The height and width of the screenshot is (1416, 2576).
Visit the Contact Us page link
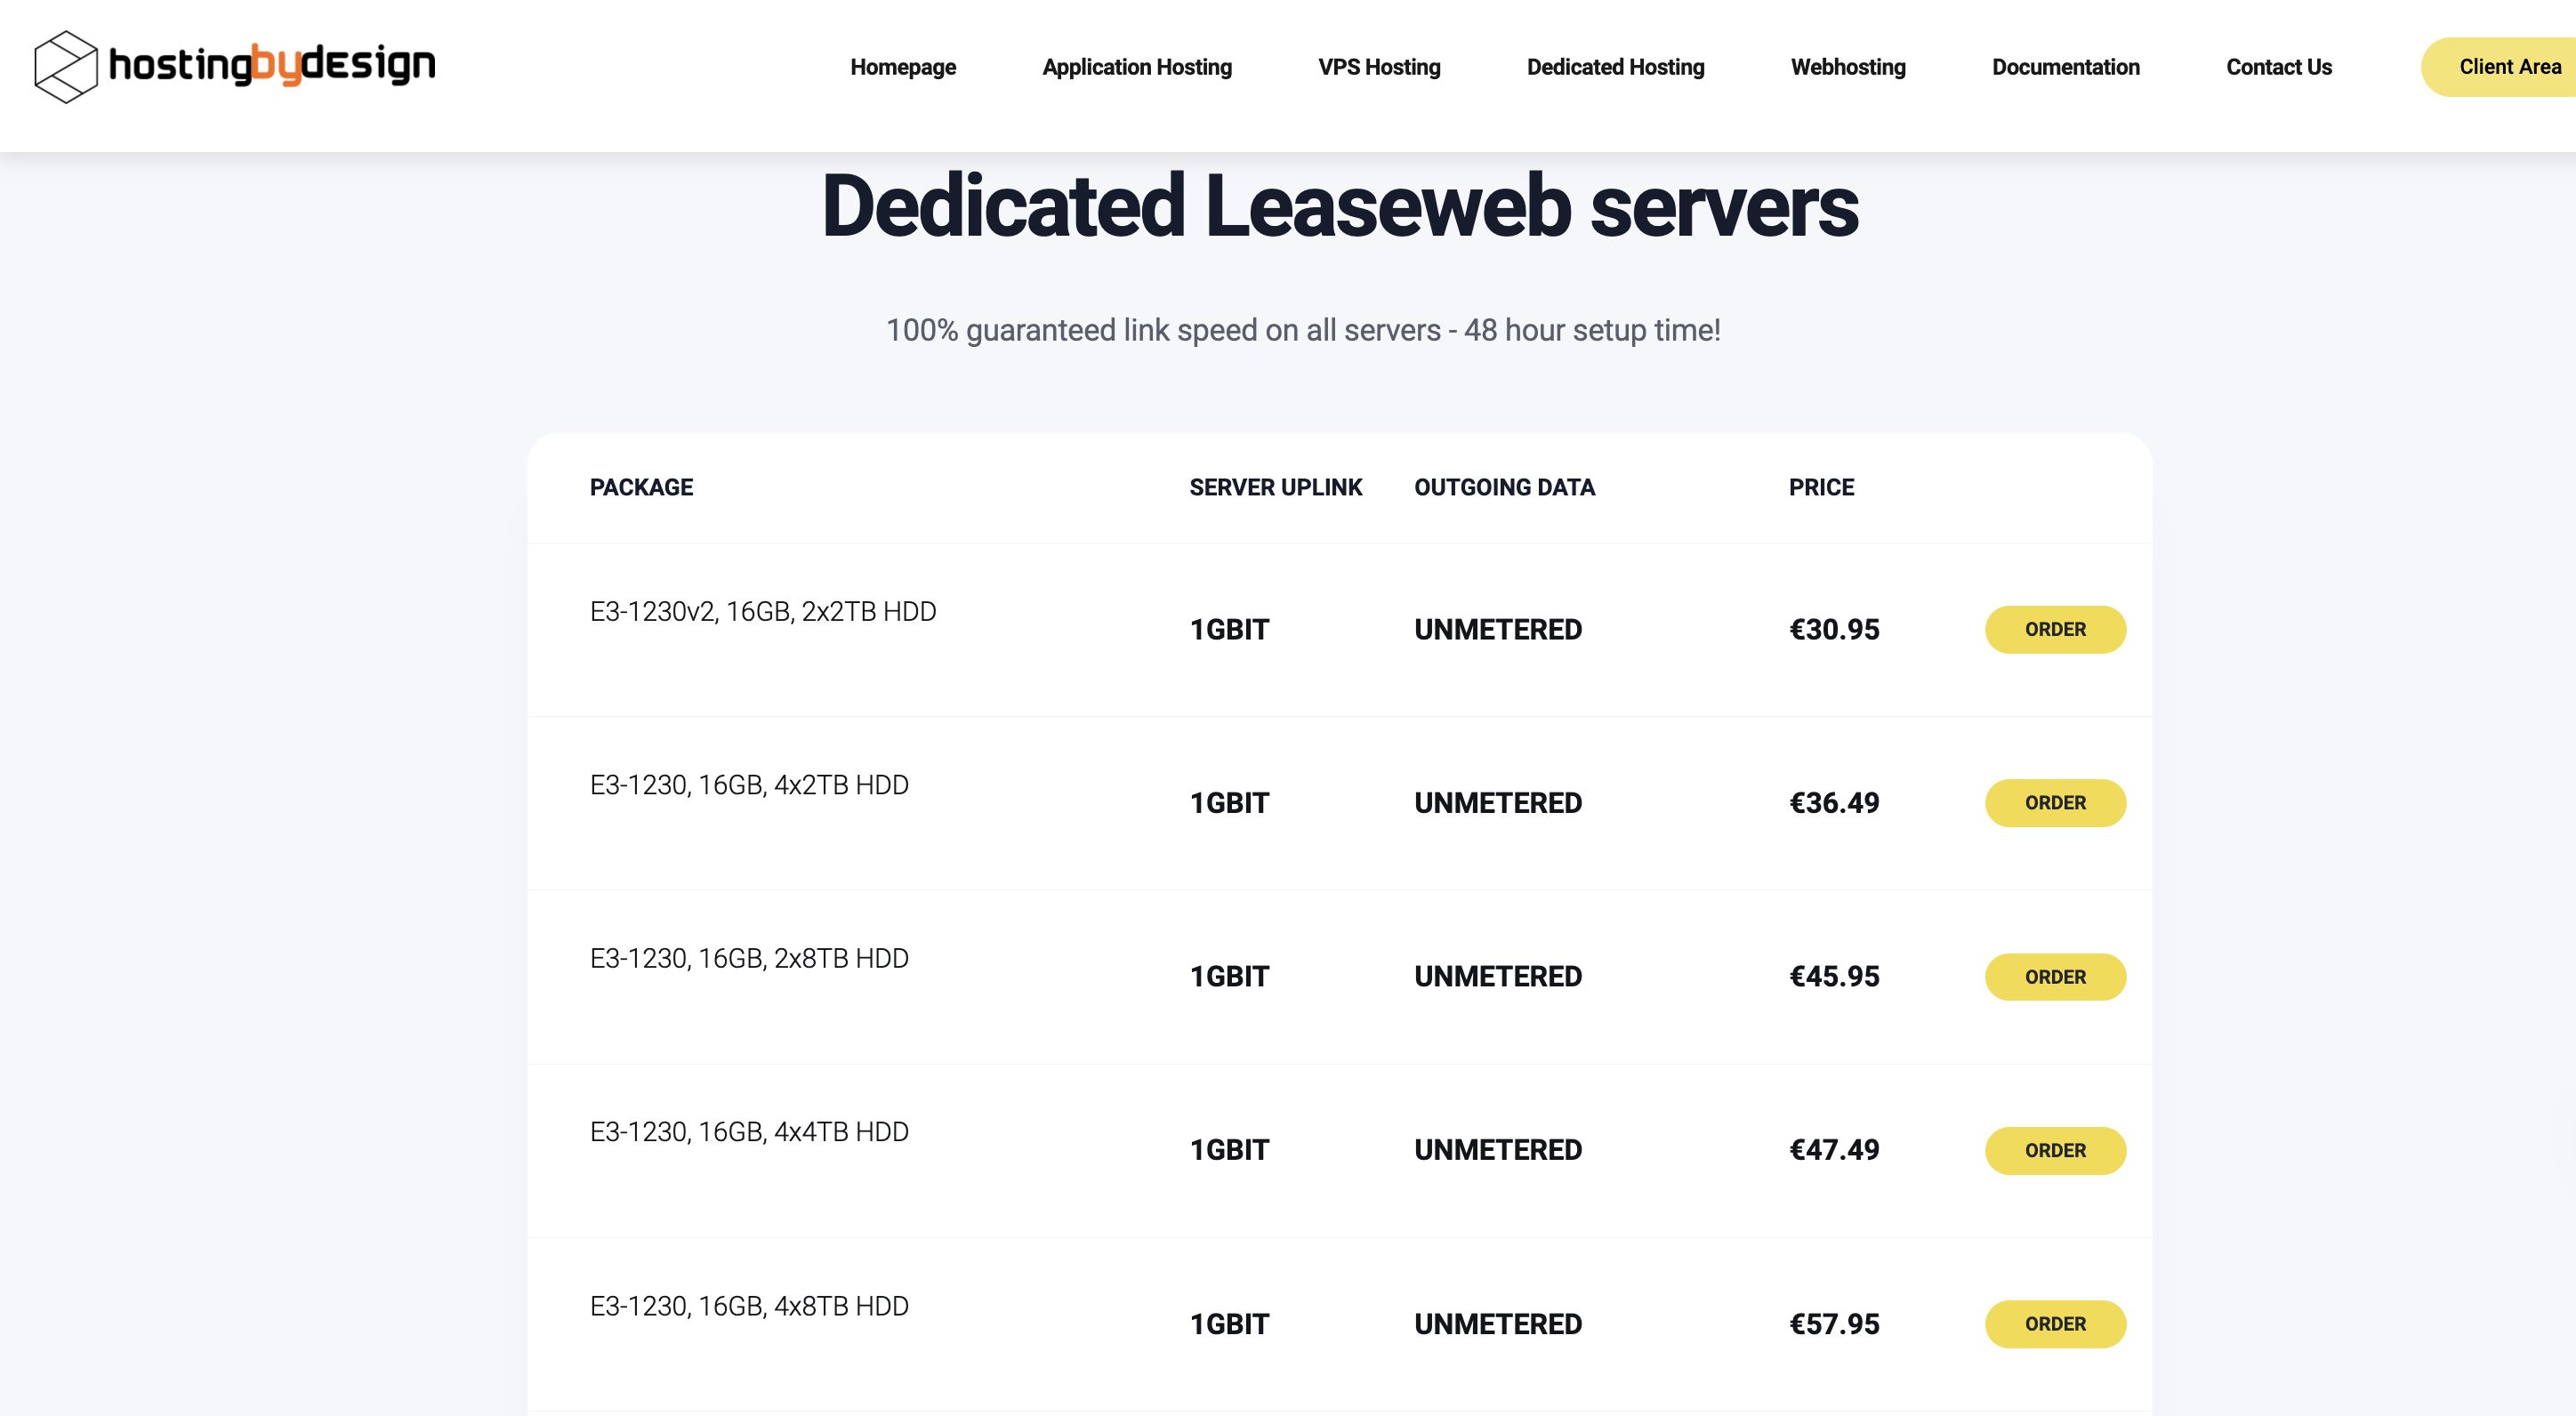point(2278,67)
